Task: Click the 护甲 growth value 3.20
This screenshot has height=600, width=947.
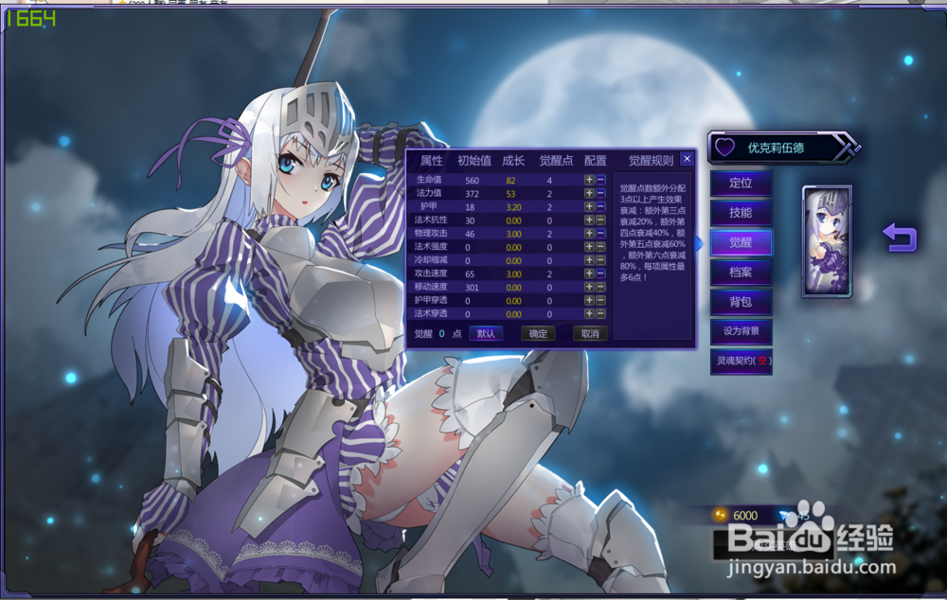Action: click(x=513, y=207)
